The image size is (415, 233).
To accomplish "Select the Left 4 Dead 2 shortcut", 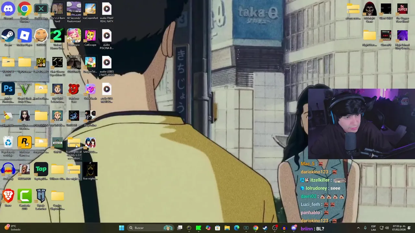I will tap(41, 65).
